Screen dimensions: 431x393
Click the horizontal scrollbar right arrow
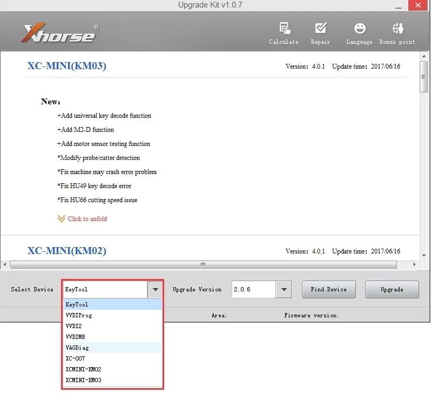[x=414, y=264]
